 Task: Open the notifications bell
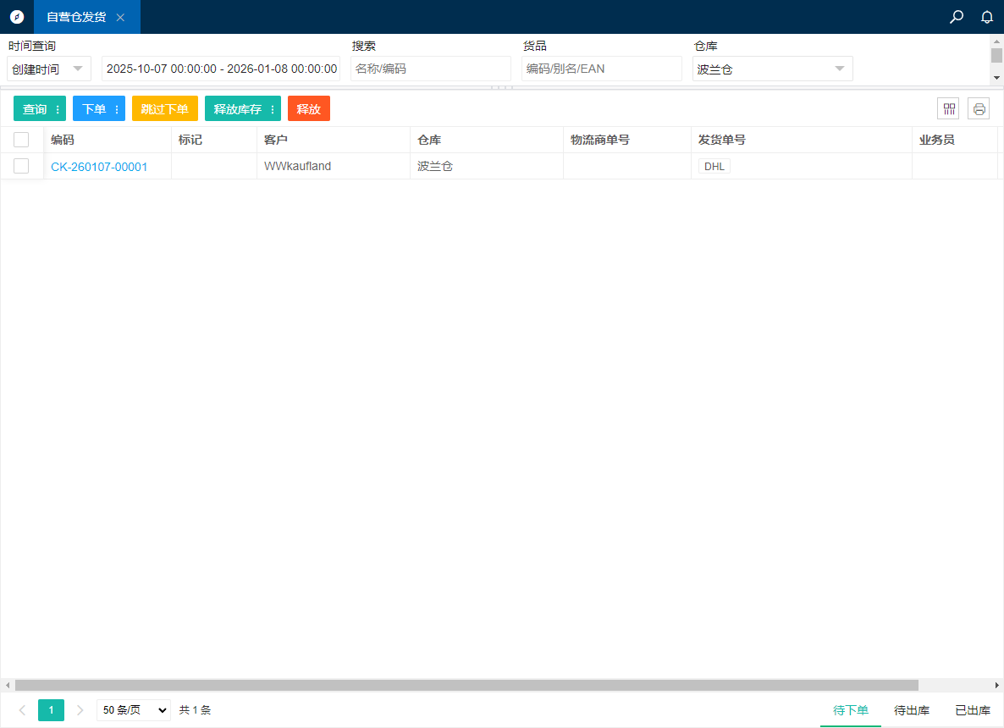986,17
